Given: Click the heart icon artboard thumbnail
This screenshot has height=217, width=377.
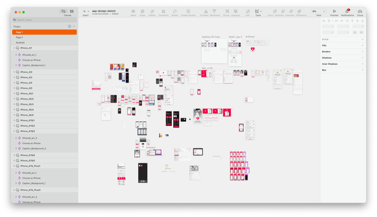Looking at the screenshot, I should 253,49.
